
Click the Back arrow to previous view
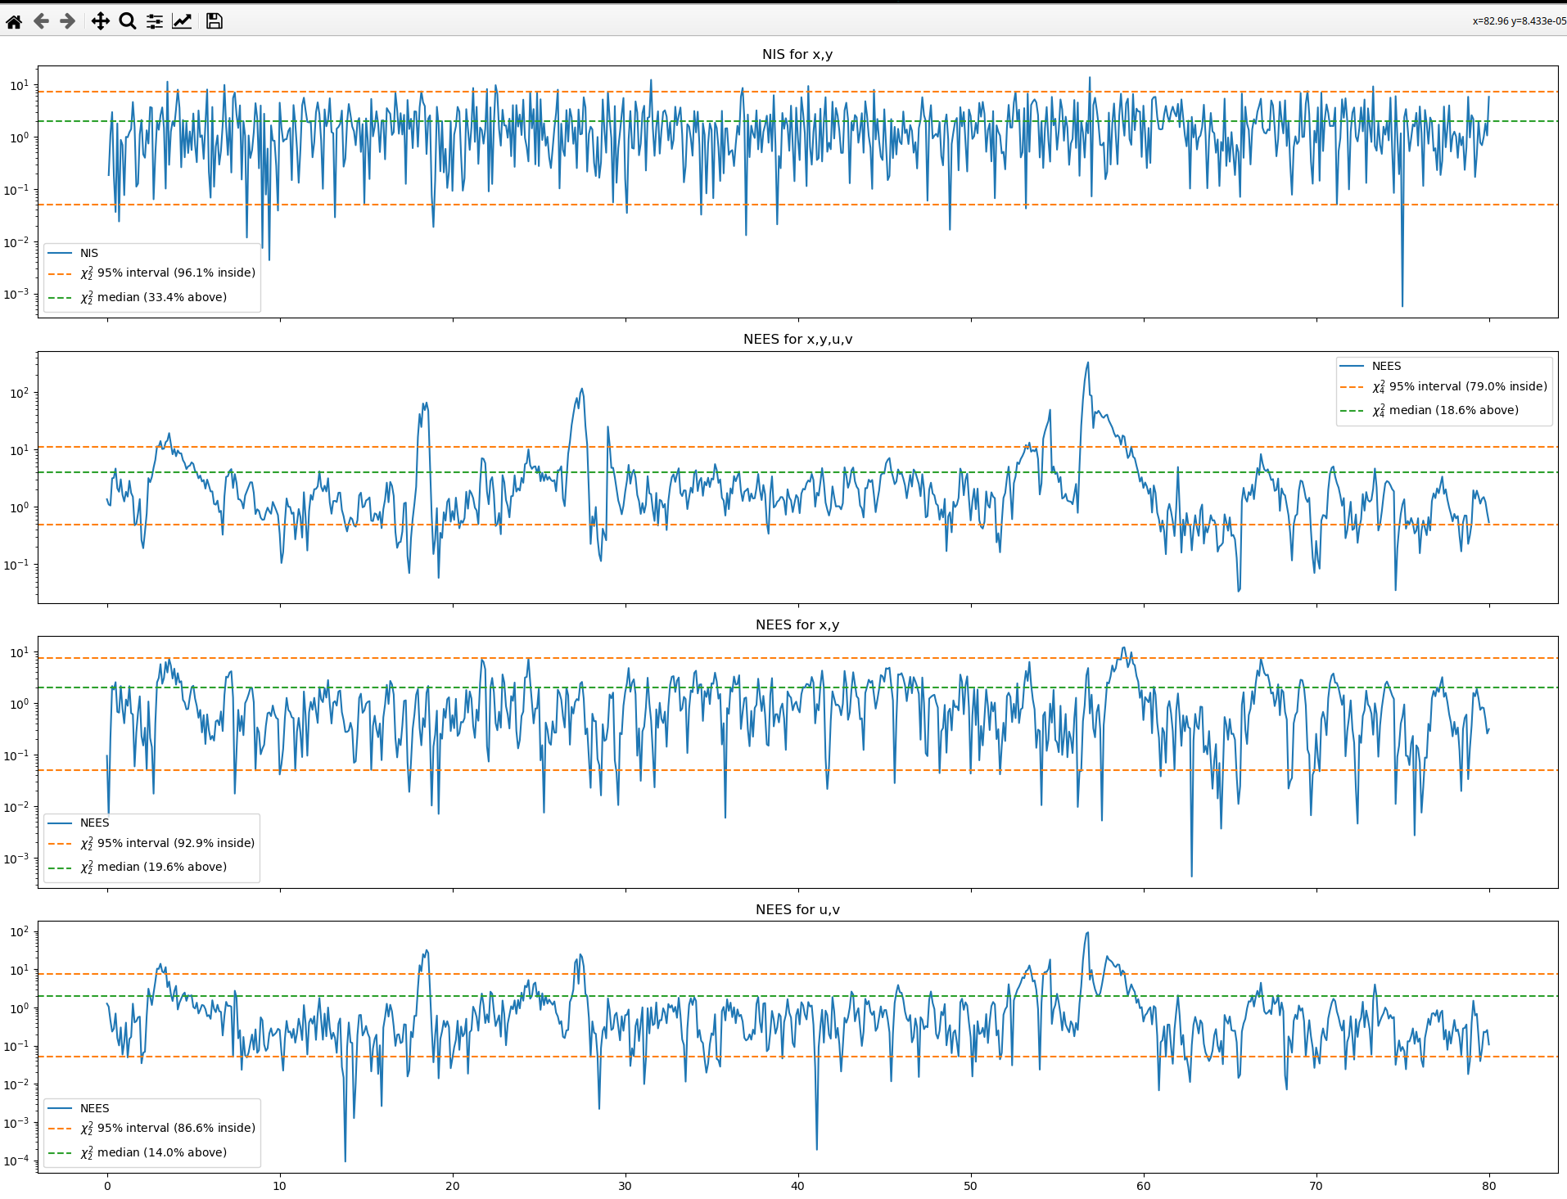(41, 21)
